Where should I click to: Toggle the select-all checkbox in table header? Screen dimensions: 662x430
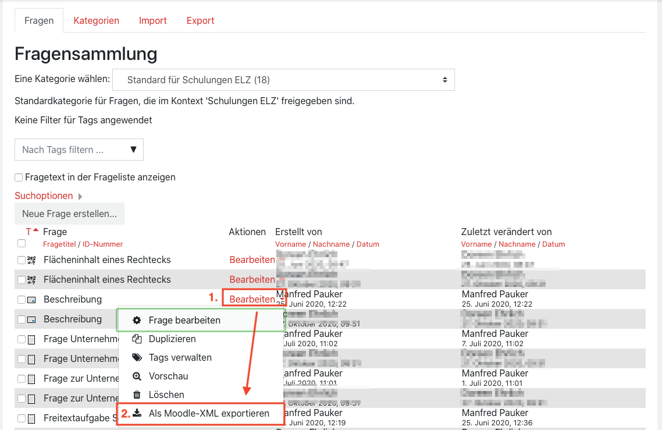(22, 243)
